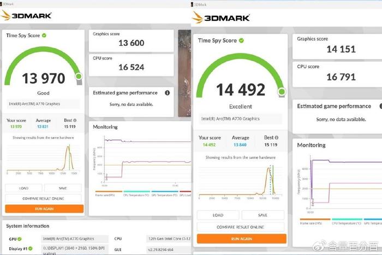Open the benchmark scene thumbnail in left window
382x255 pixels.
[x=184, y=73]
